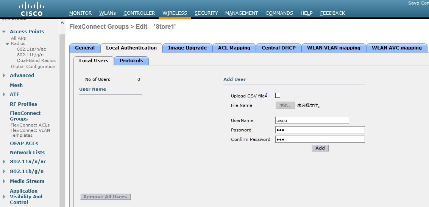Open the SECURITY menu
The image size is (429, 207).
point(206,13)
